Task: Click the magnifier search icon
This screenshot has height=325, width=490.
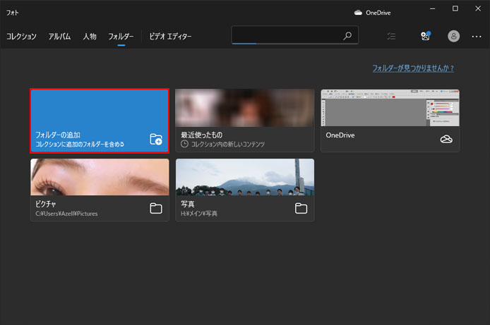Action: 347,36
